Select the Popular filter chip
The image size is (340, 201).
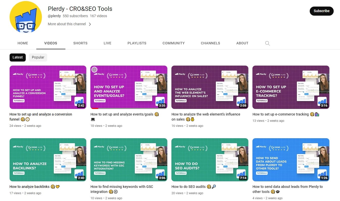(38, 57)
